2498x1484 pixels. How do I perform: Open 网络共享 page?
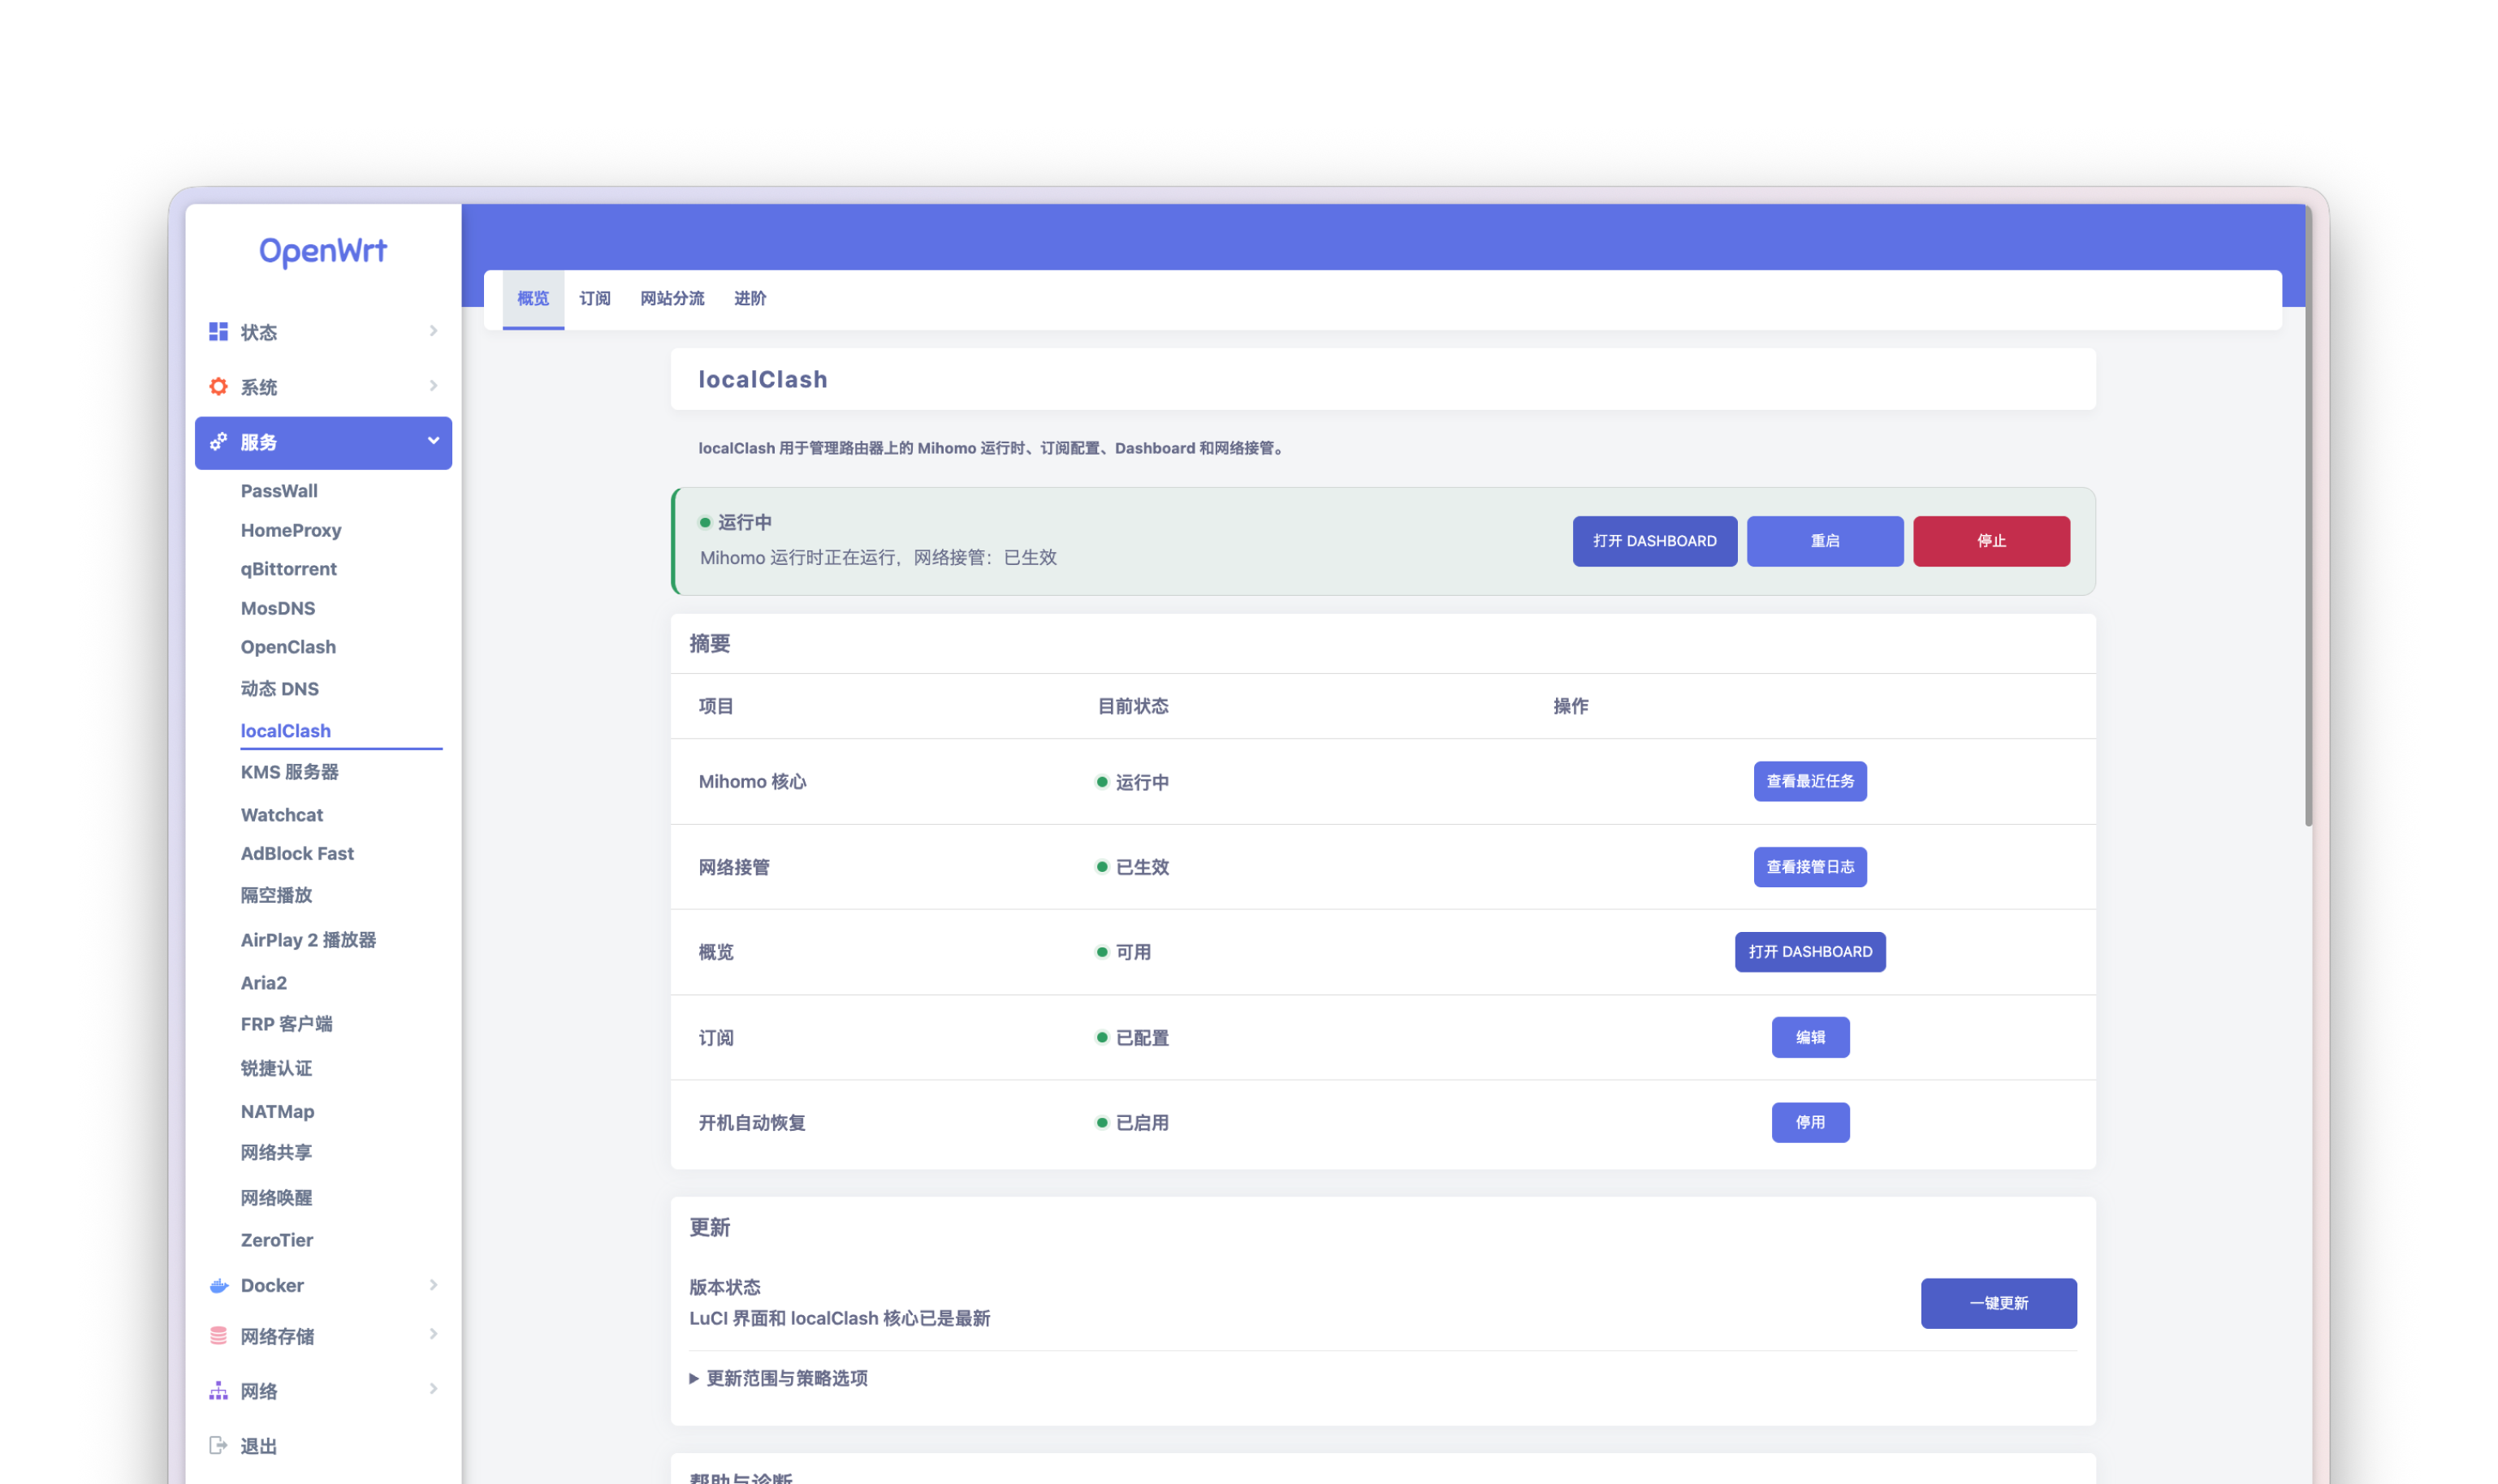(277, 1152)
